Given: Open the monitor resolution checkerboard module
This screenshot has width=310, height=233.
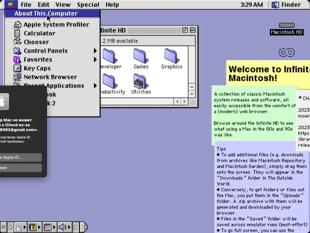Looking at the screenshot, I should tap(49, 227).
